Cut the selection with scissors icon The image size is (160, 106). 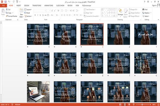(x=8, y=10)
